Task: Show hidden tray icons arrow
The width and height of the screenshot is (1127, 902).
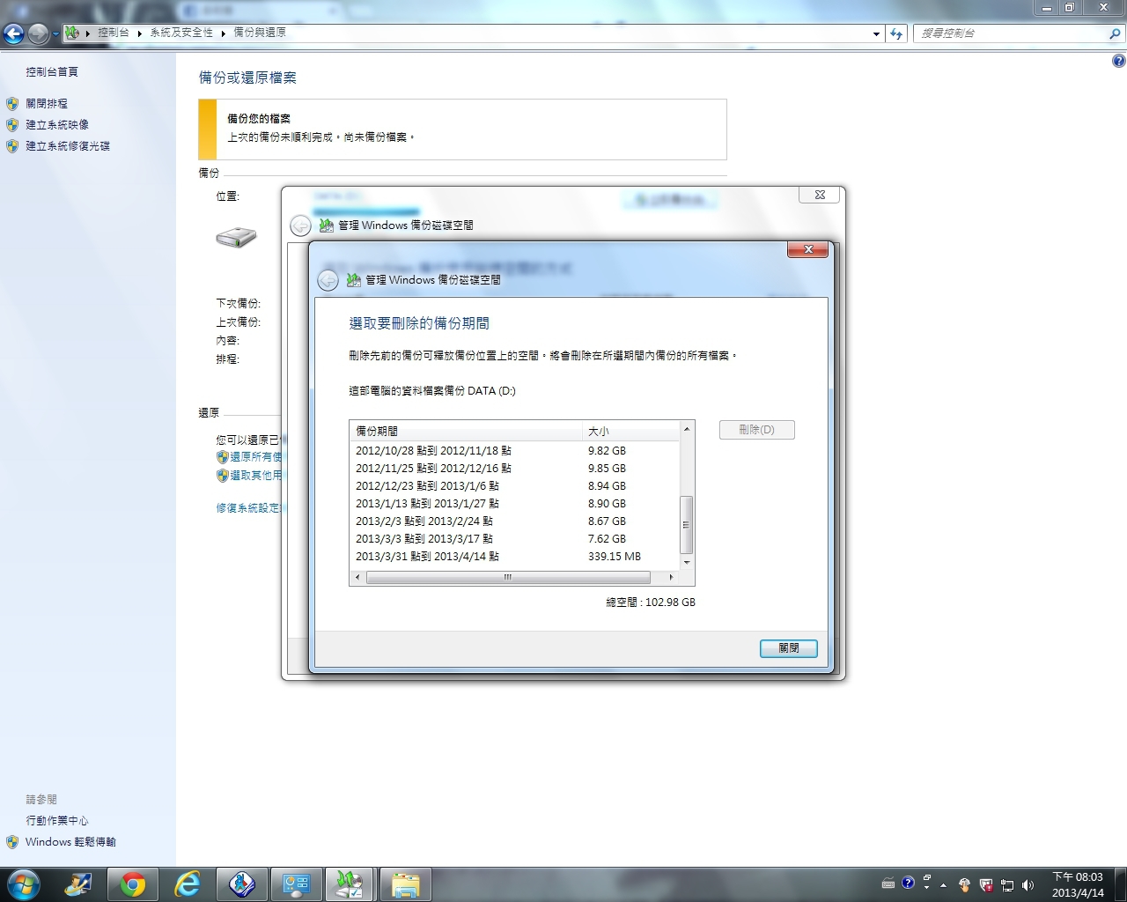Action: (x=943, y=884)
